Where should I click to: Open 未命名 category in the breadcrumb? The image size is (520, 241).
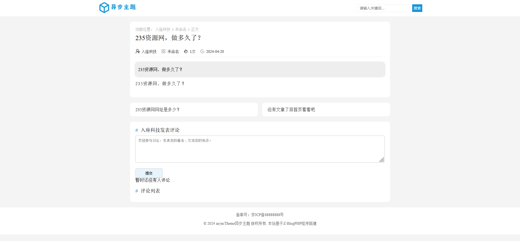(x=181, y=29)
